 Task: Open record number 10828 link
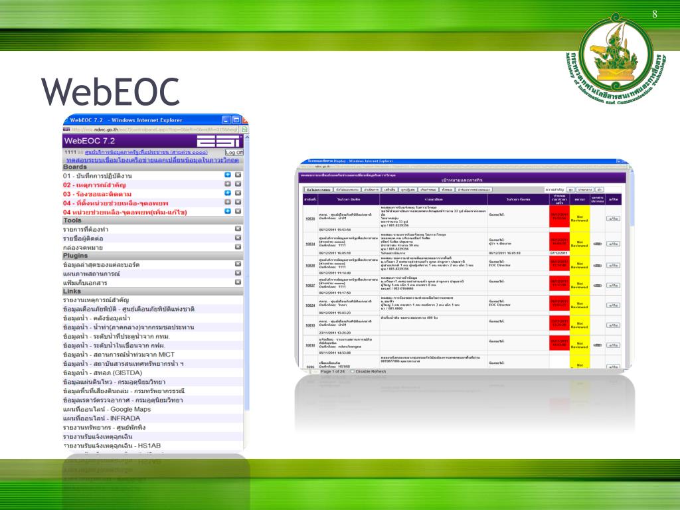point(310,266)
